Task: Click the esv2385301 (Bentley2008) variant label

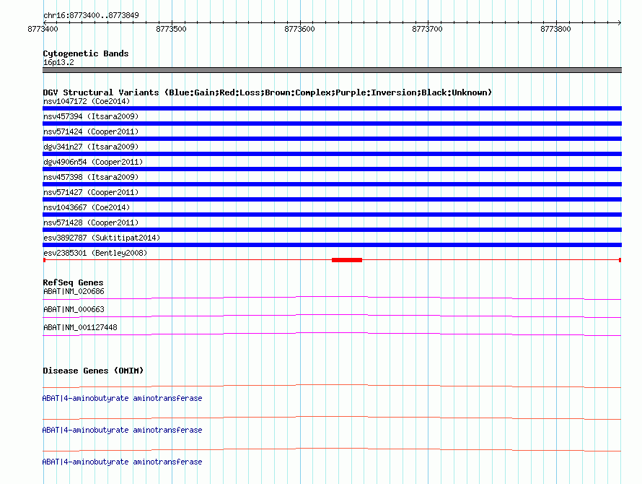Action: 95,253
